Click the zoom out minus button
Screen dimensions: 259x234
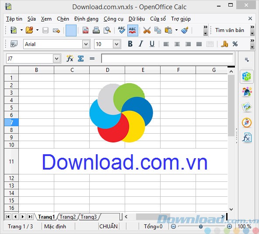173,227
